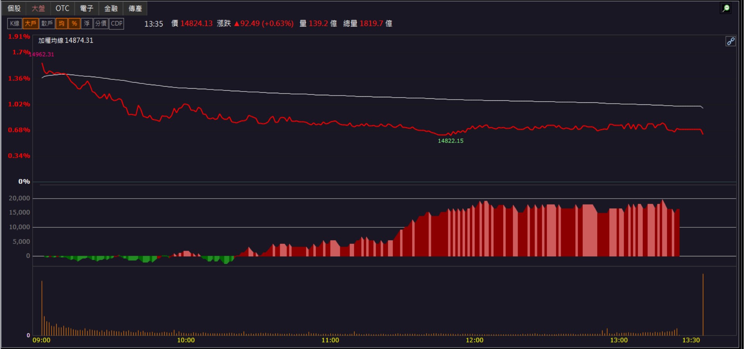Switch to the 電子 electronics tab
The height and width of the screenshot is (349, 744).
(x=86, y=8)
